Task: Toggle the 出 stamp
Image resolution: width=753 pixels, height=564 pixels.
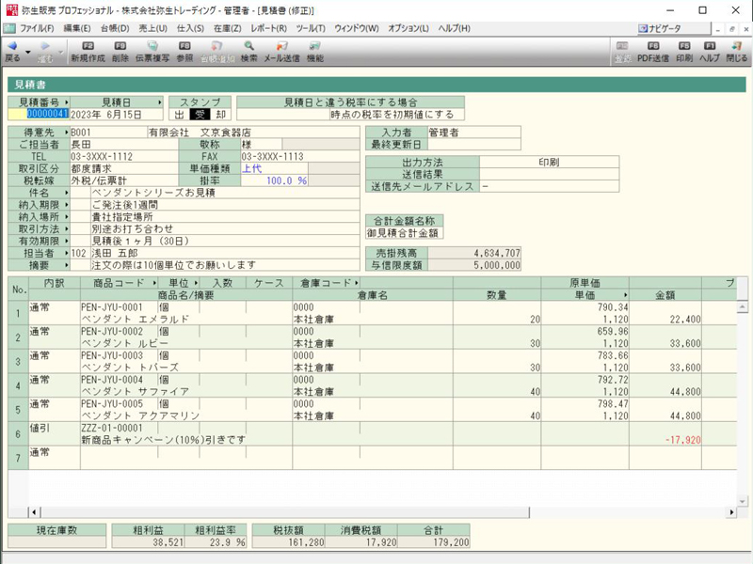Action: 179,115
